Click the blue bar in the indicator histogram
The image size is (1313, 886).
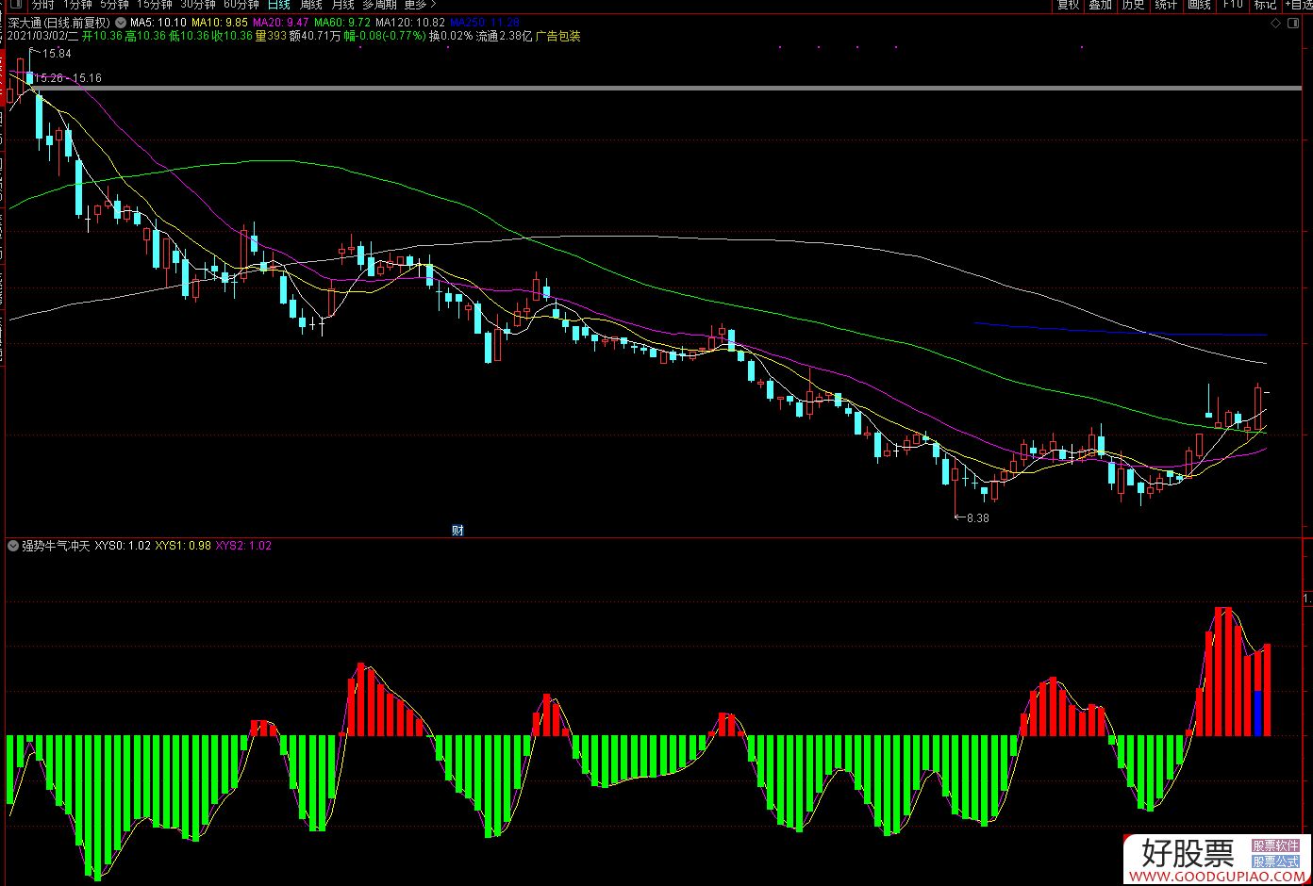point(1257,713)
